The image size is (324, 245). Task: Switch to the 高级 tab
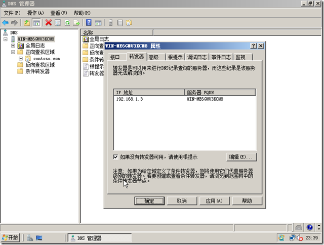tap(156, 57)
